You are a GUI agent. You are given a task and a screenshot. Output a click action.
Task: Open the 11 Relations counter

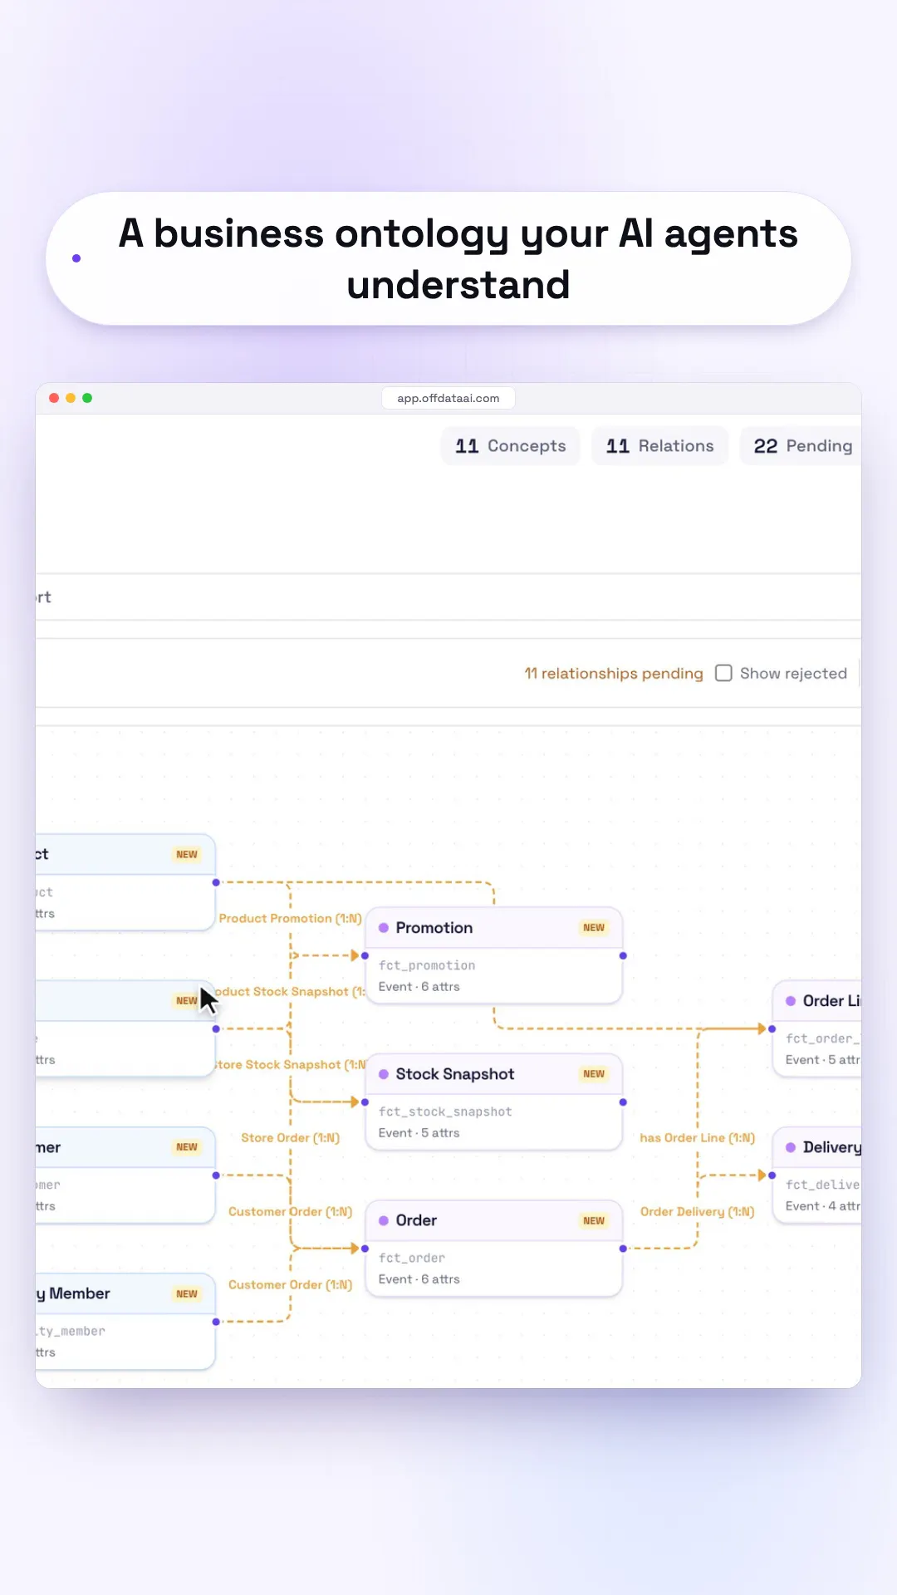(660, 446)
